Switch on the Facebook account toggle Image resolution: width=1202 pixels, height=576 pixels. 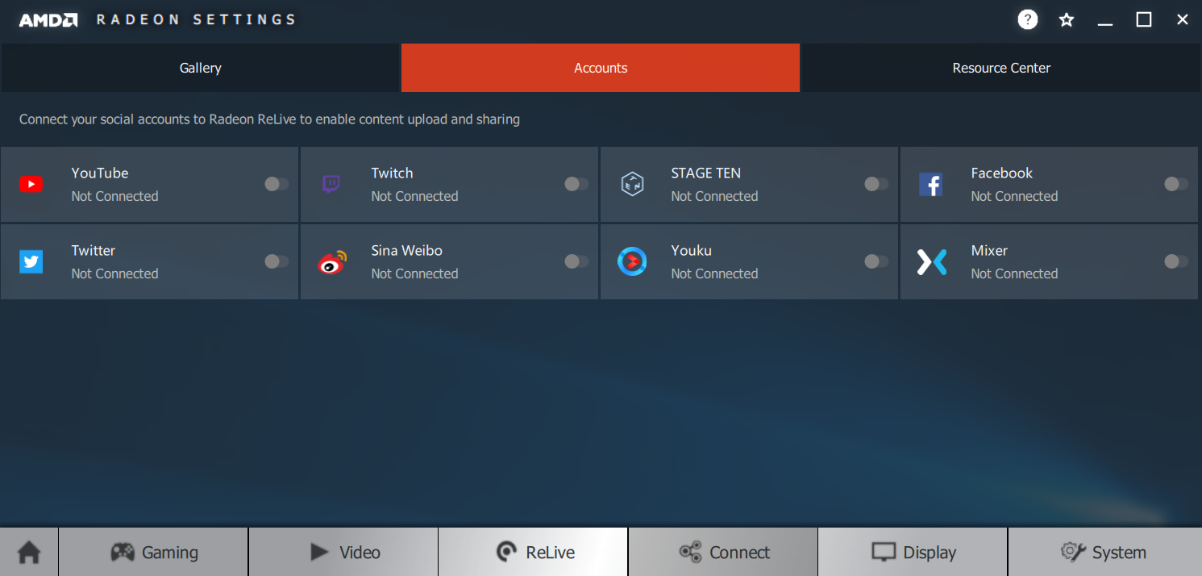click(1176, 184)
